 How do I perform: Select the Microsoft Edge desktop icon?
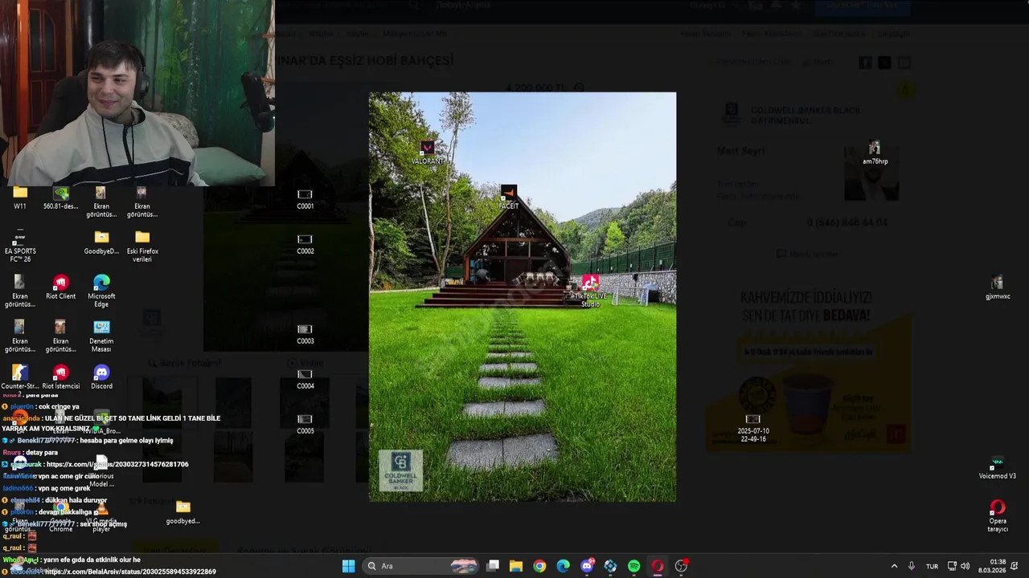point(101,291)
